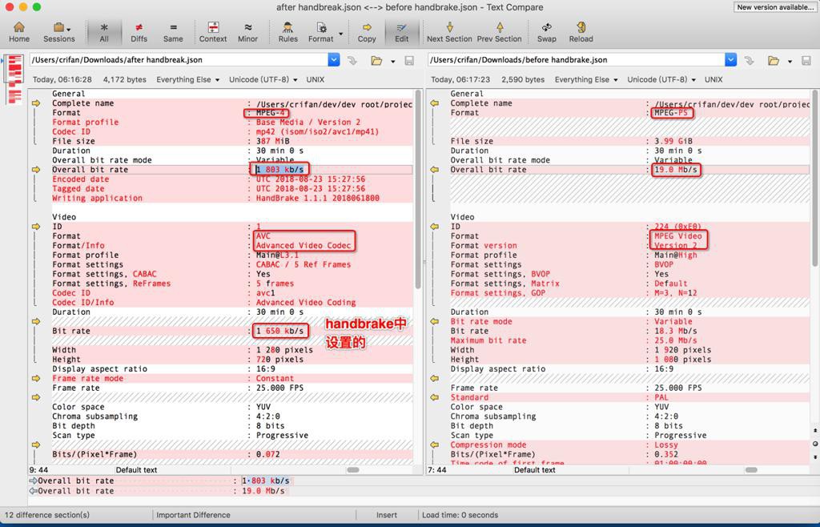Expand the right pane folder dropdown arrow
820x527 pixels.
point(790,62)
